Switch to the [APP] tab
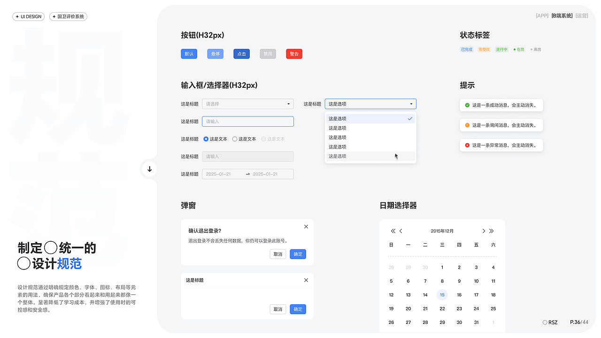Screen dimensions: 601x338 point(542,15)
